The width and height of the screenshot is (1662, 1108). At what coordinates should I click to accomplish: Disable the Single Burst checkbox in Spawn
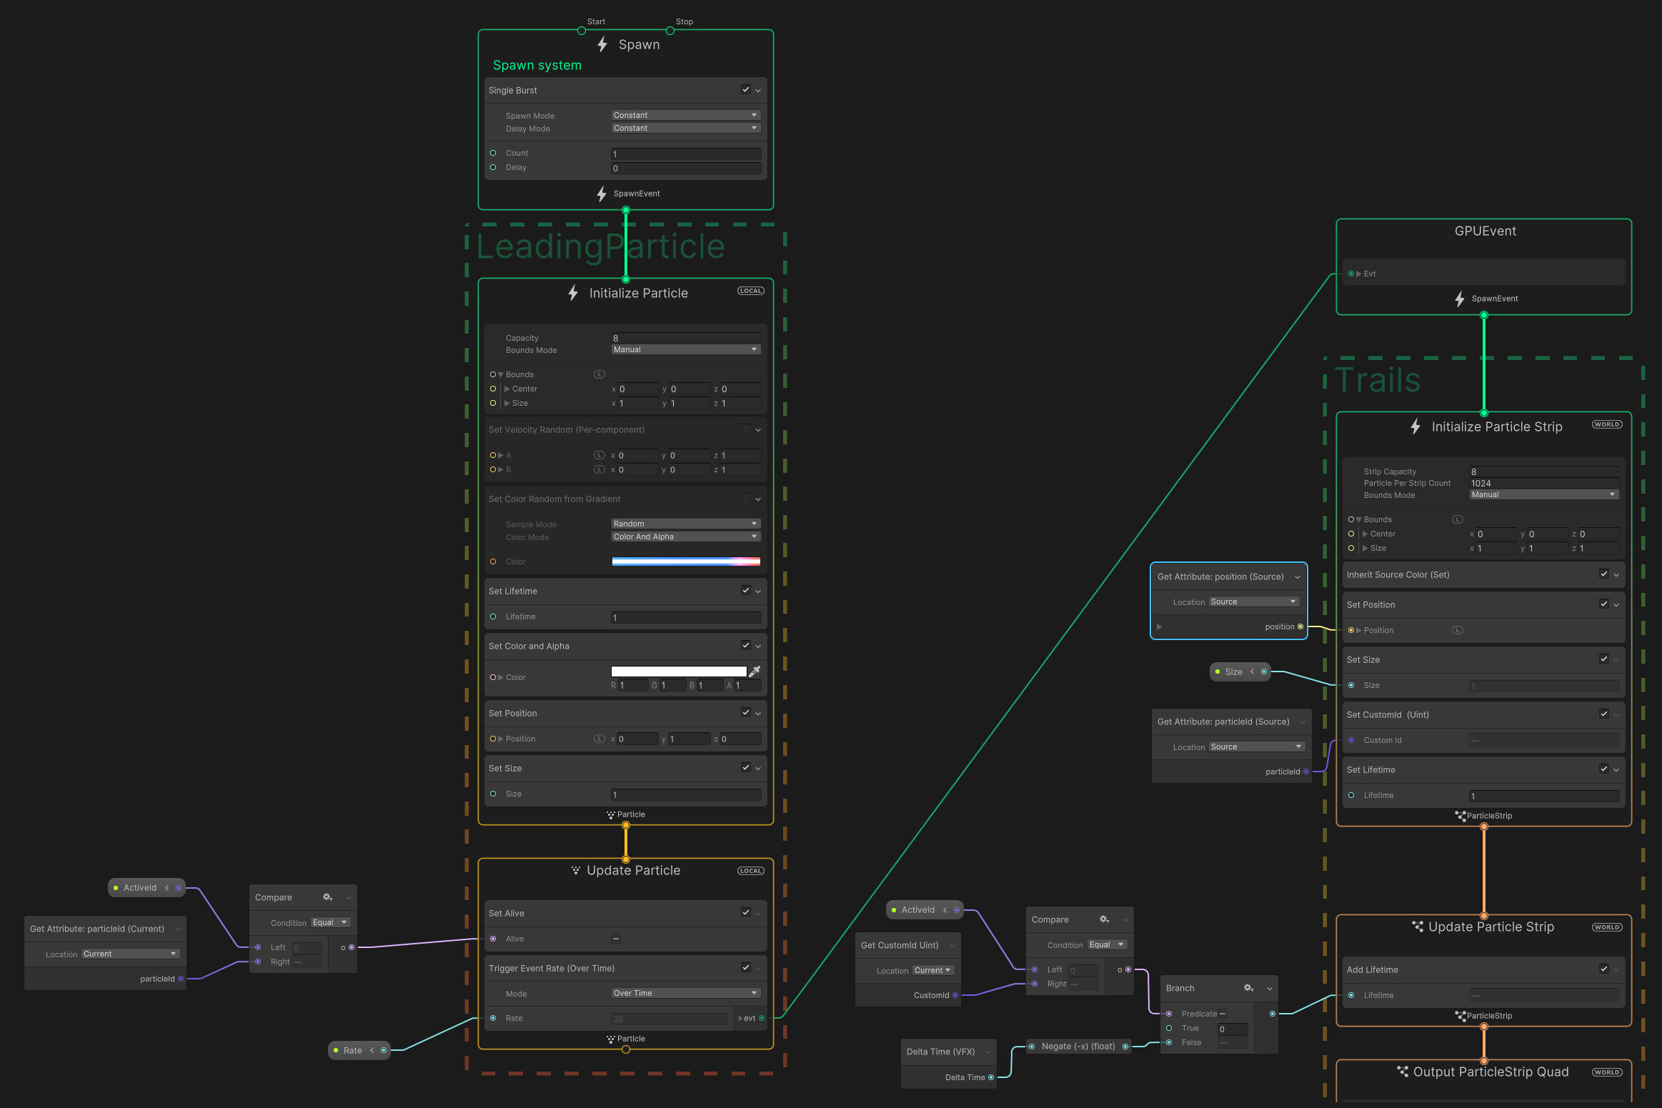(x=745, y=90)
